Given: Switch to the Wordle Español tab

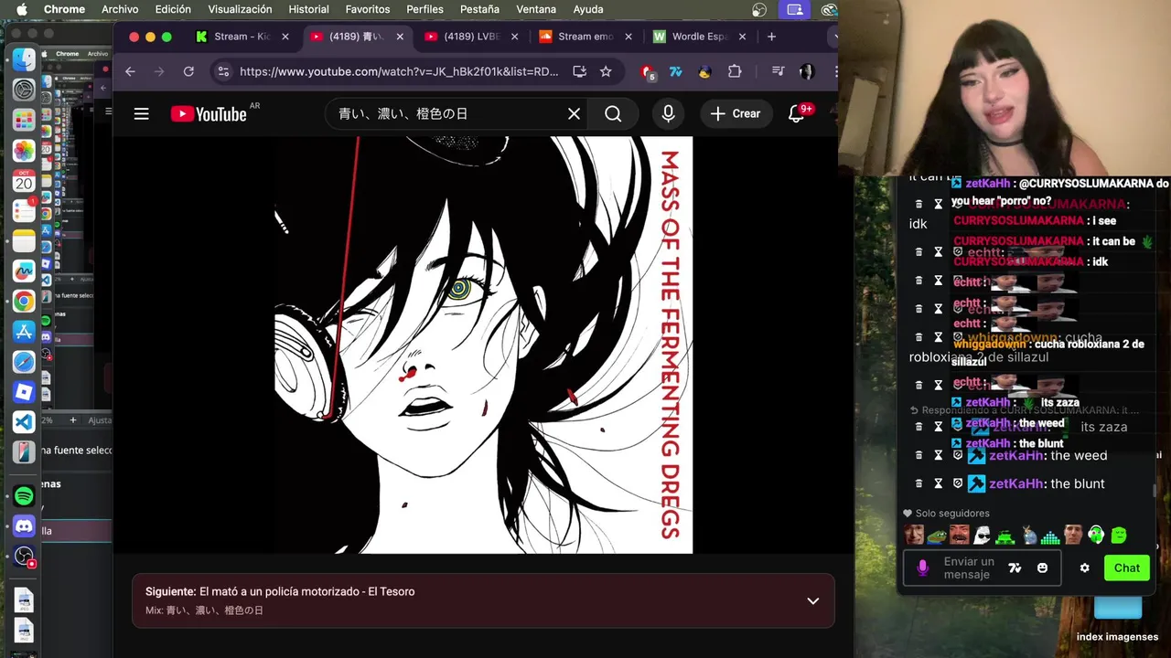Looking at the screenshot, I should point(700,37).
